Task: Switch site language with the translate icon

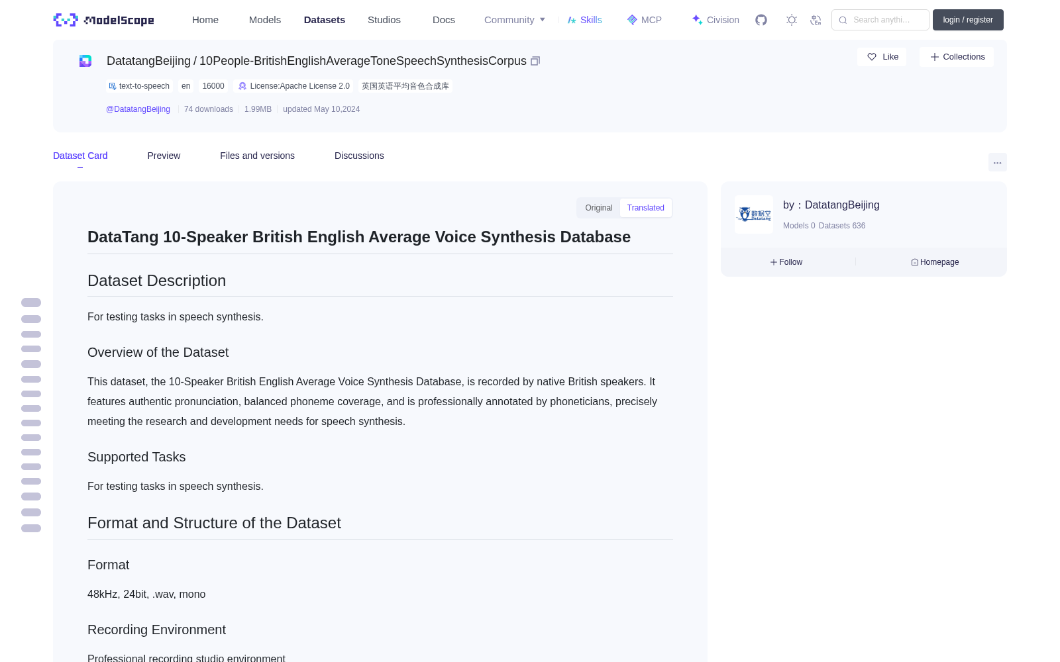Action: point(816,20)
